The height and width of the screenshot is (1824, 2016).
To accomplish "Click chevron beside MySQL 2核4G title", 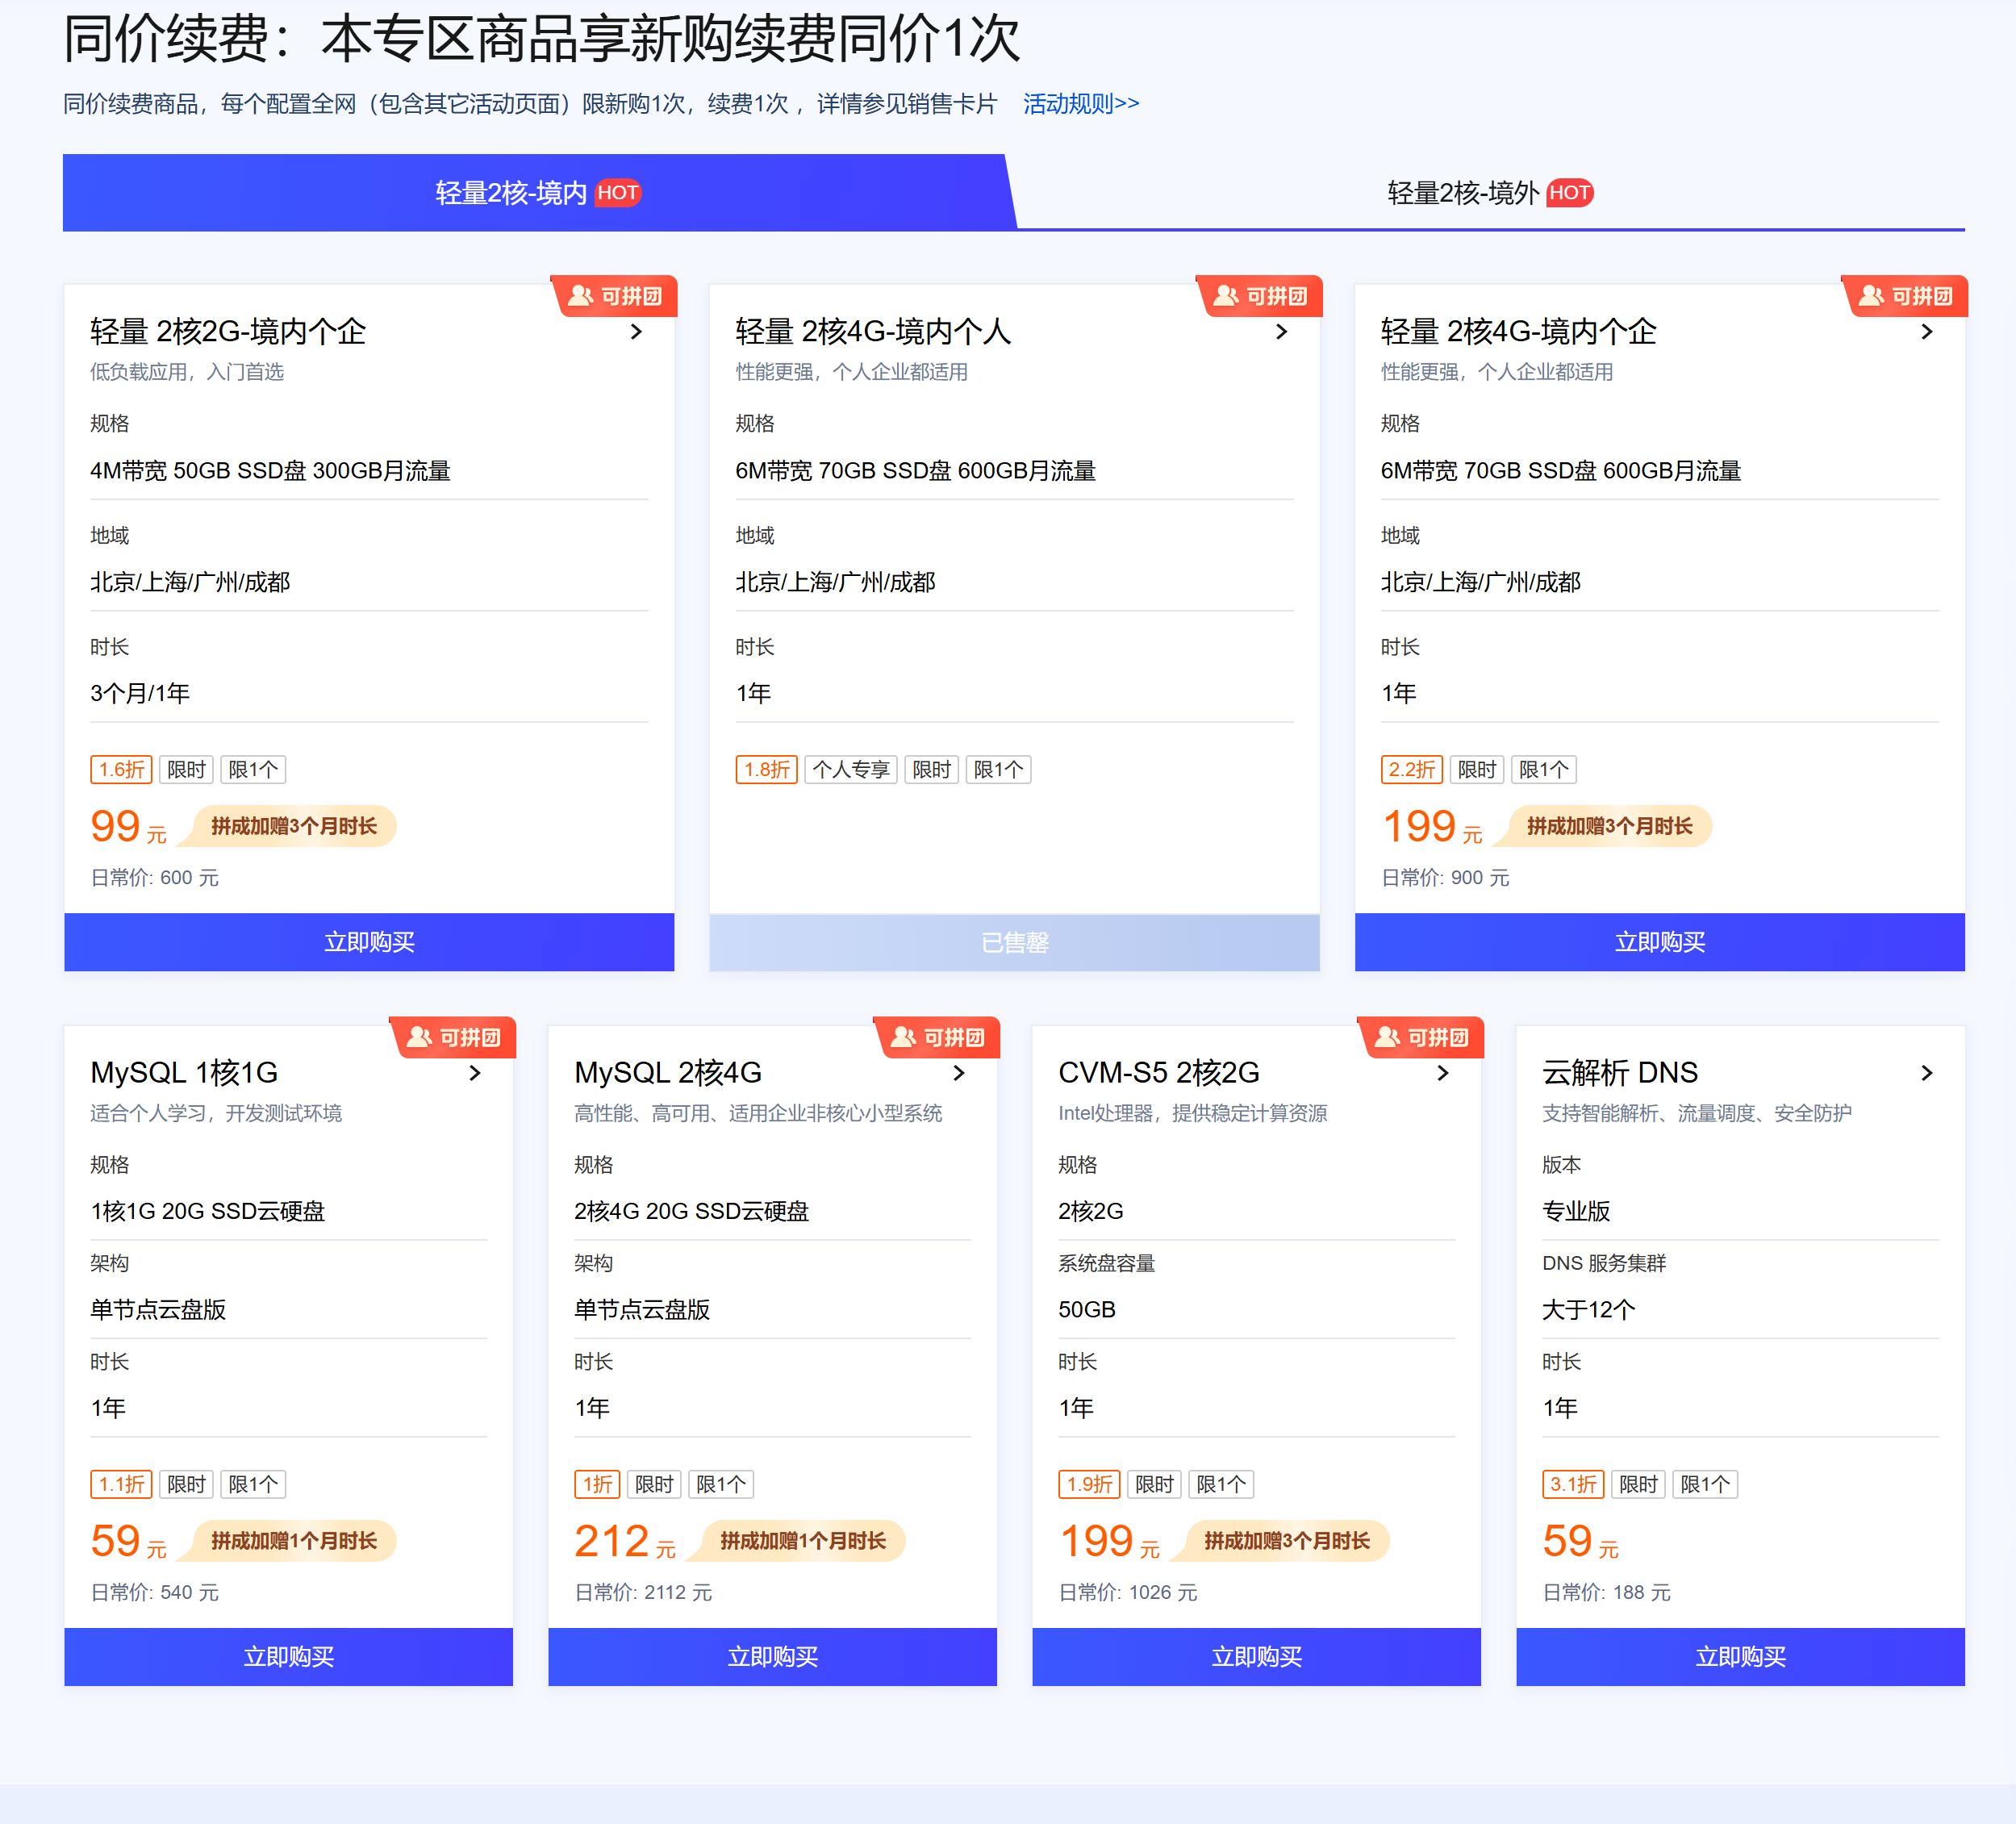I will coord(958,1073).
